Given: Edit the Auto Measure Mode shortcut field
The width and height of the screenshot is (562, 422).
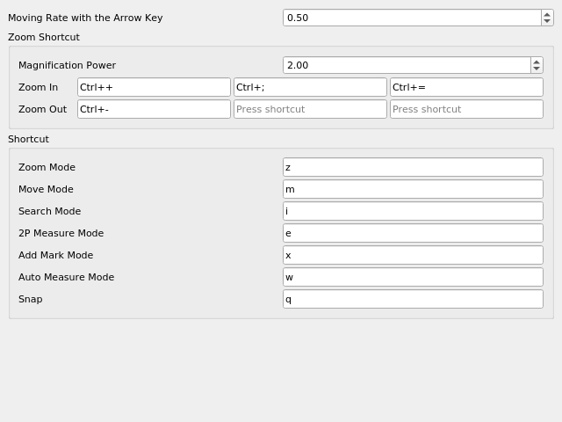Looking at the screenshot, I should [x=413, y=277].
